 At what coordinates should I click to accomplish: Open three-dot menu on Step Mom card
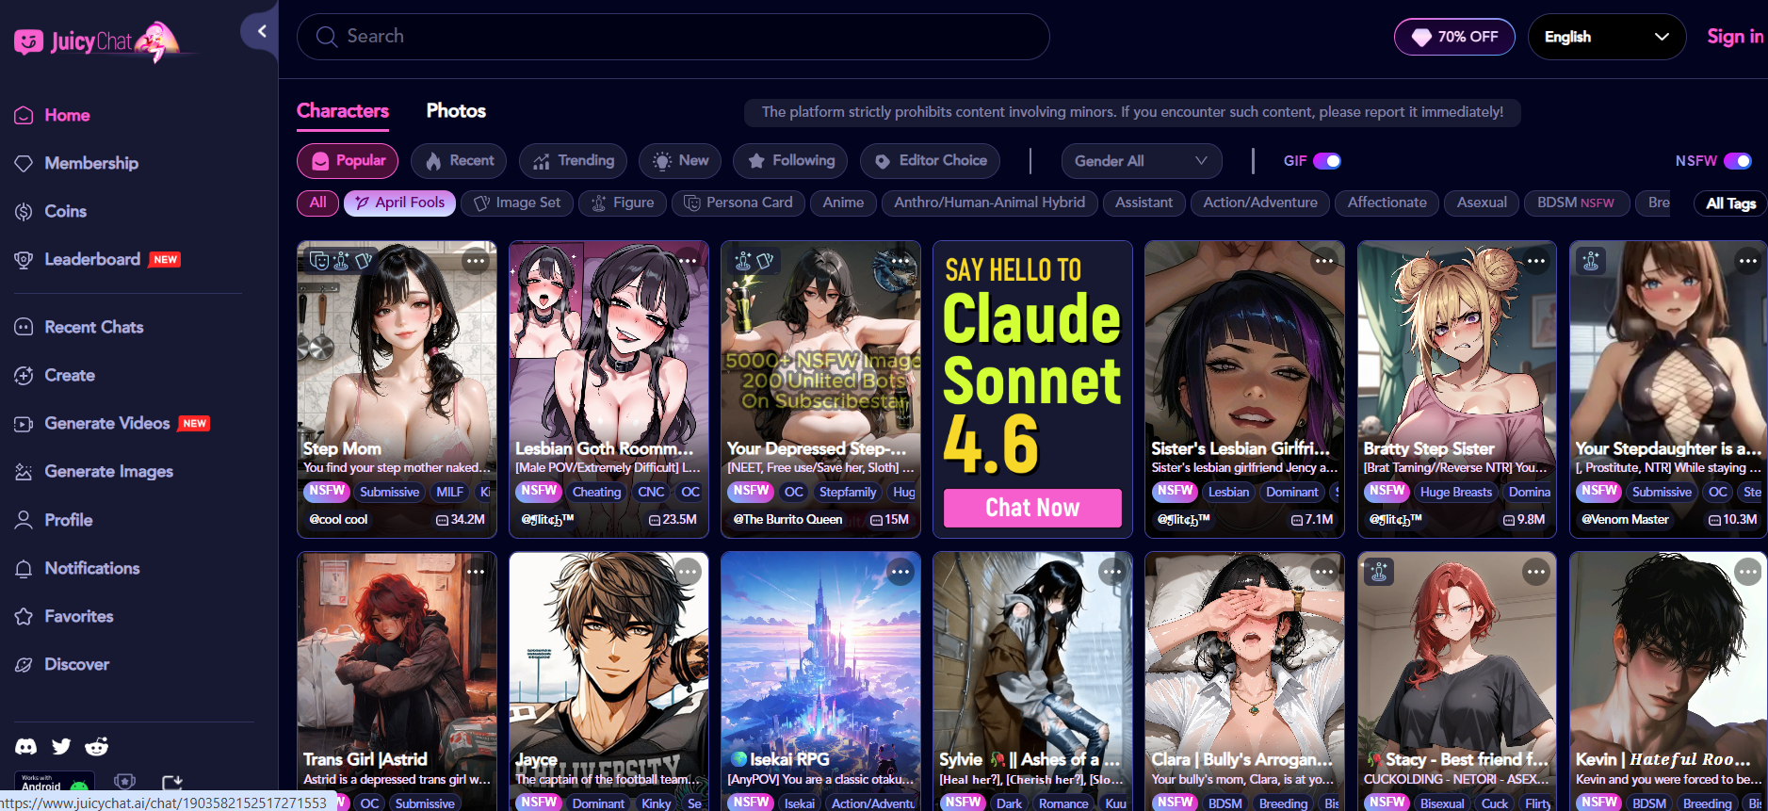[x=476, y=261]
